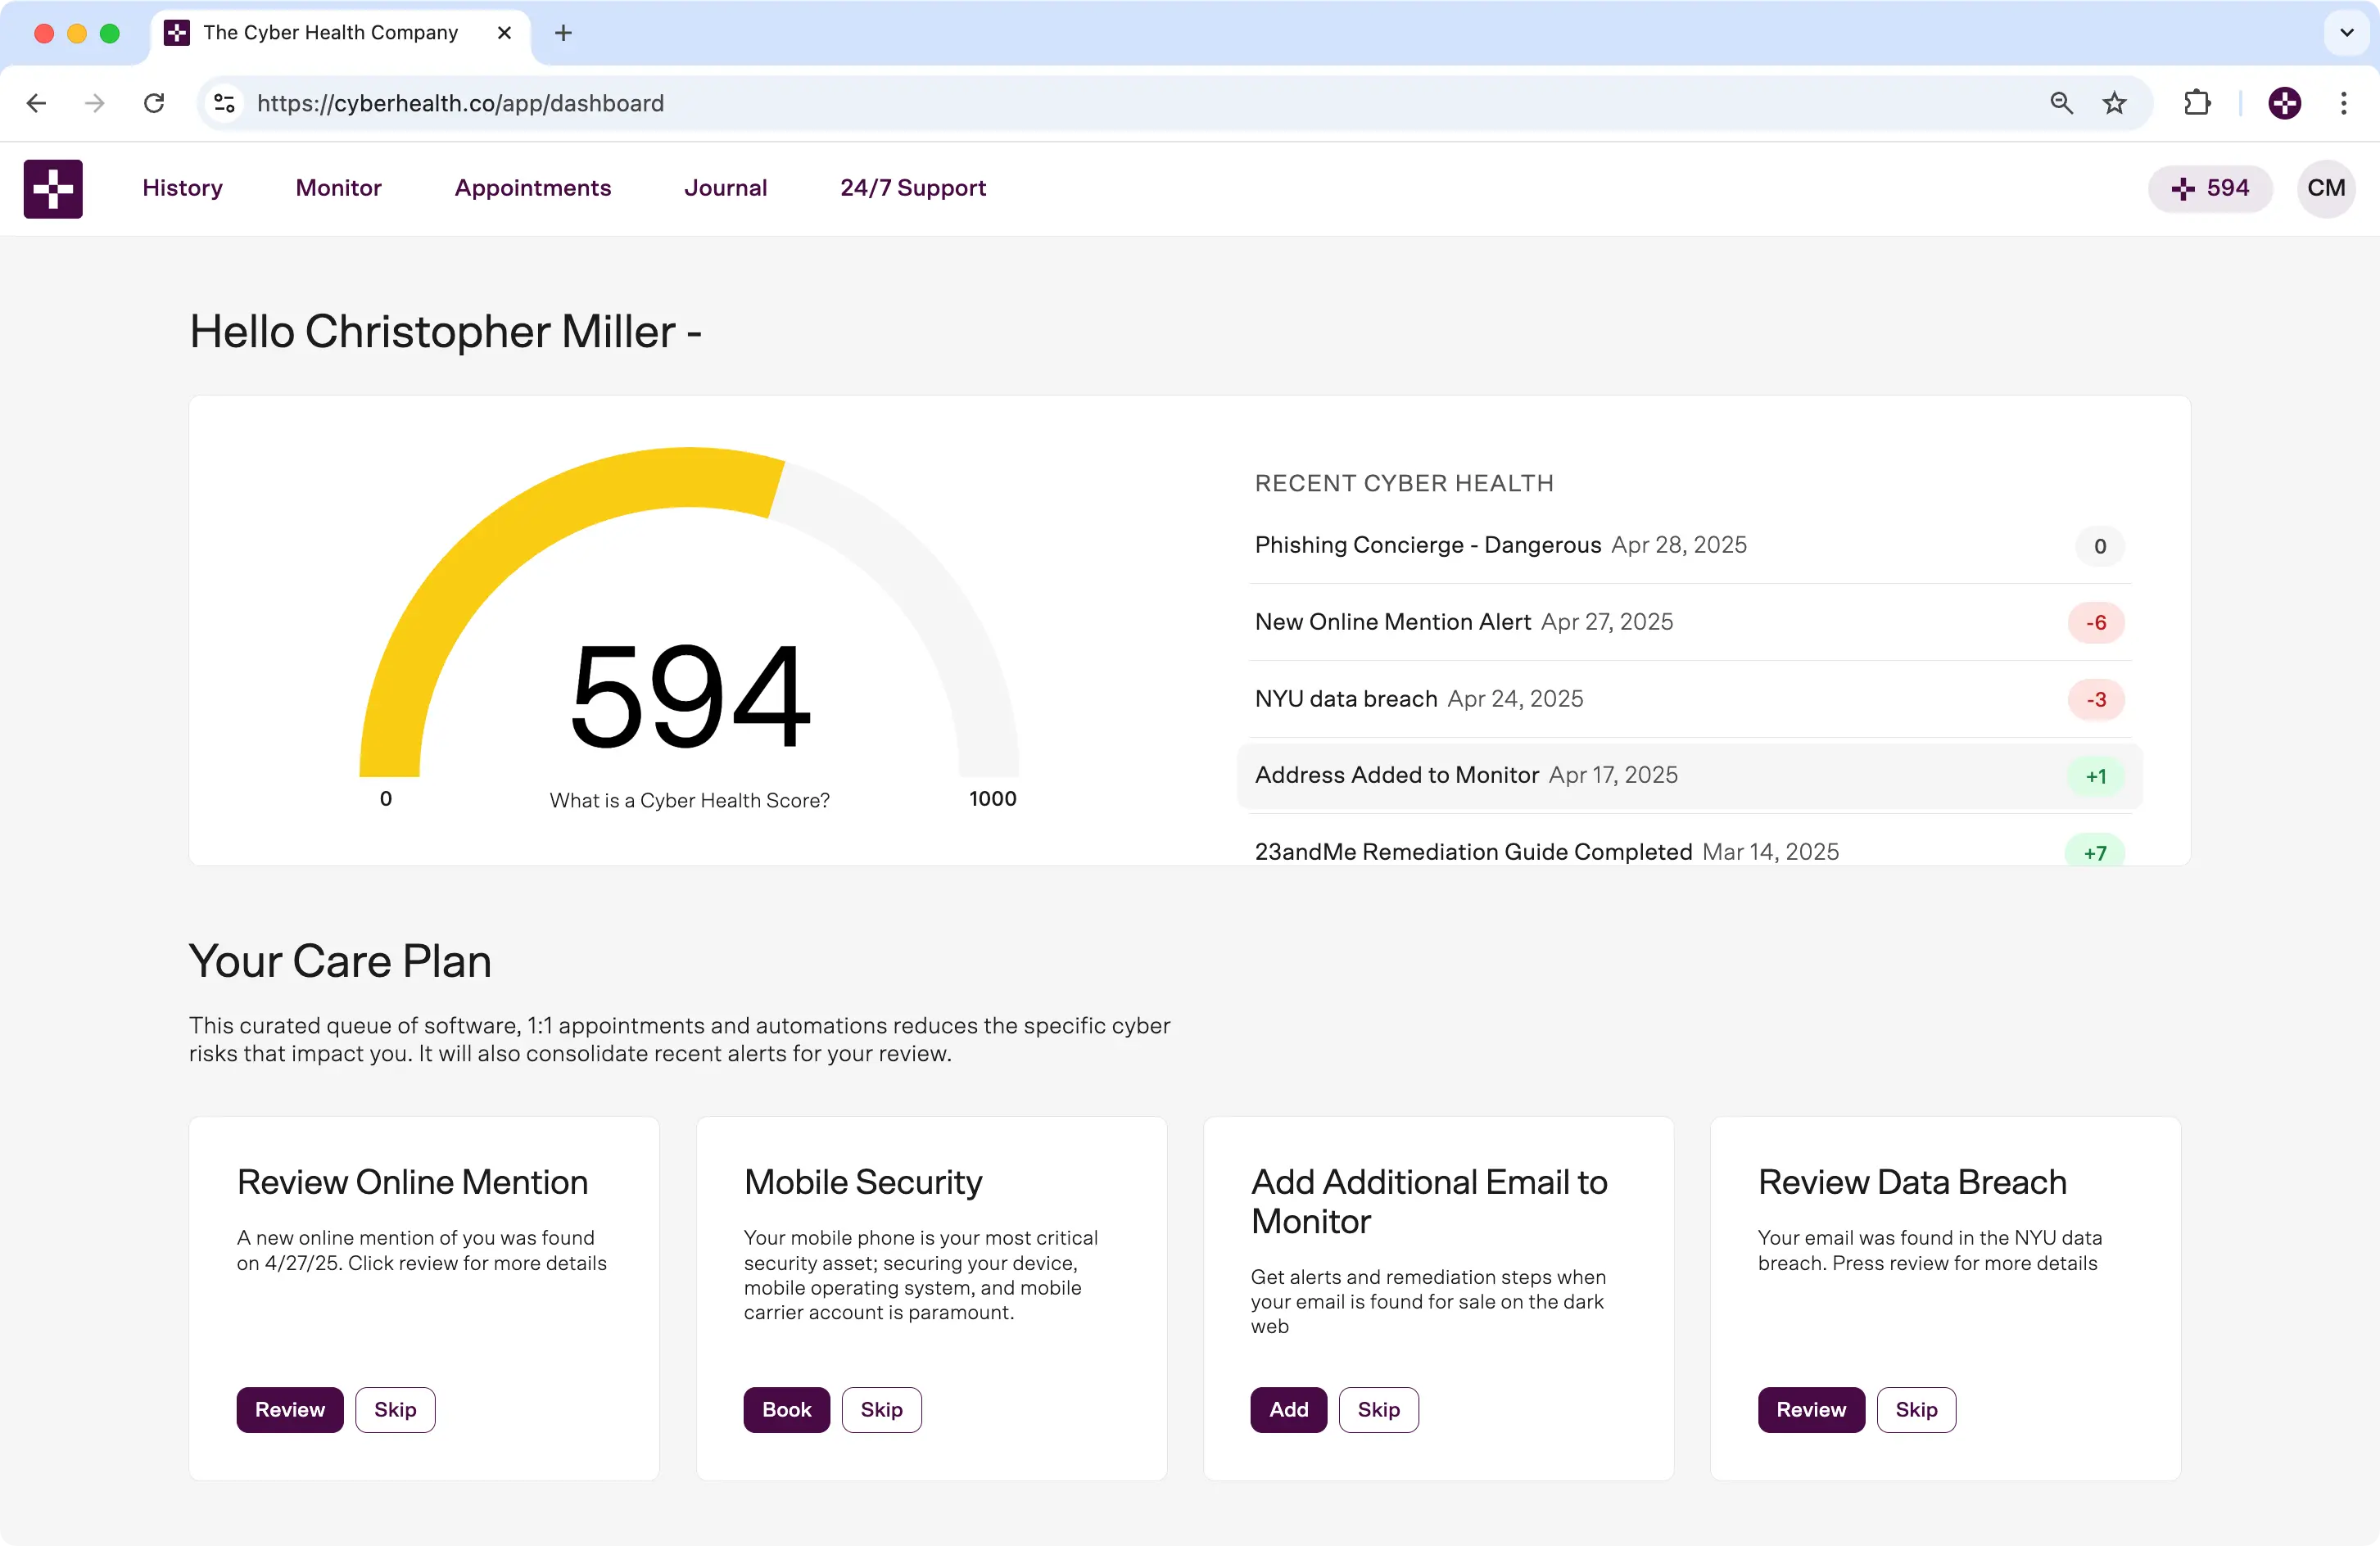Image resolution: width=2380 pixels, height=1546 pixels.
Task: Open the 24/7 Support page
Action: pos(912,188)
